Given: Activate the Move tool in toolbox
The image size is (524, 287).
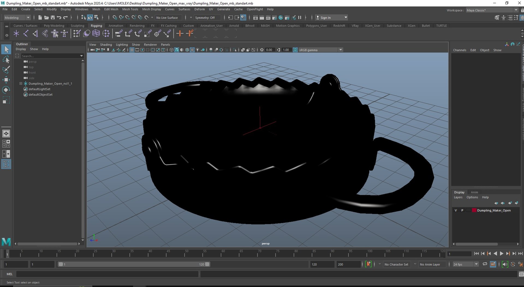Looking at the screenshot, I should pyautogui.click(x=6, y=80).
